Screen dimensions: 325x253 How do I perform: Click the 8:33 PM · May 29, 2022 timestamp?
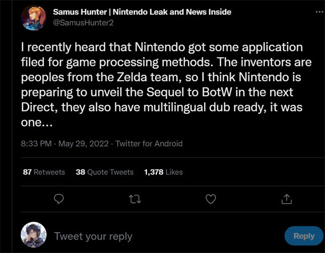tap(63, 144)
